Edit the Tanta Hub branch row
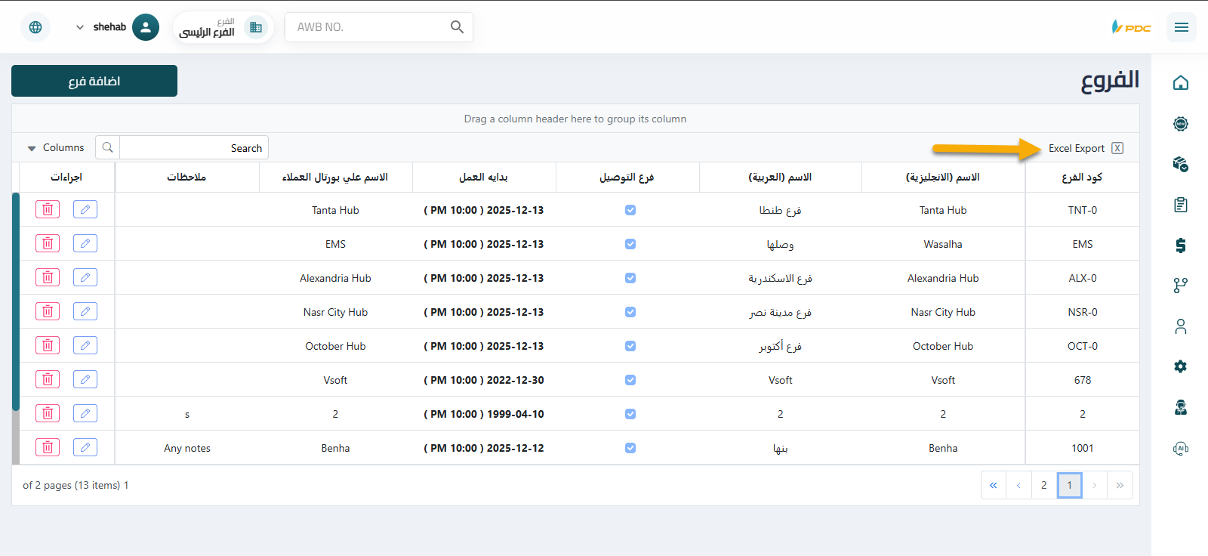The image size is (1208, 556). pos(85,209)
